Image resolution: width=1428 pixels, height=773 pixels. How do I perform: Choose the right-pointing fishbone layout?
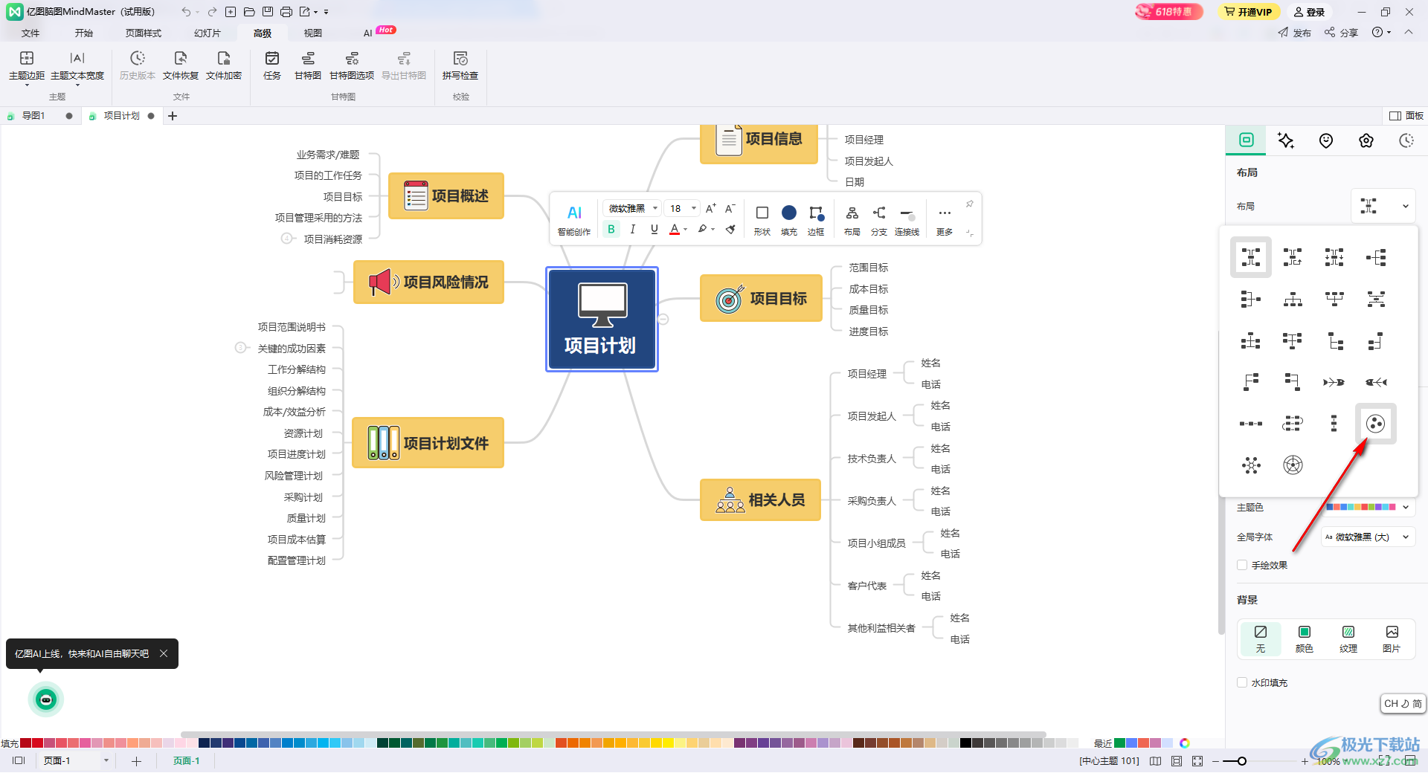coord(1334,382)
